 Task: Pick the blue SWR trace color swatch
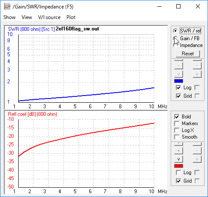click(178, 81)
